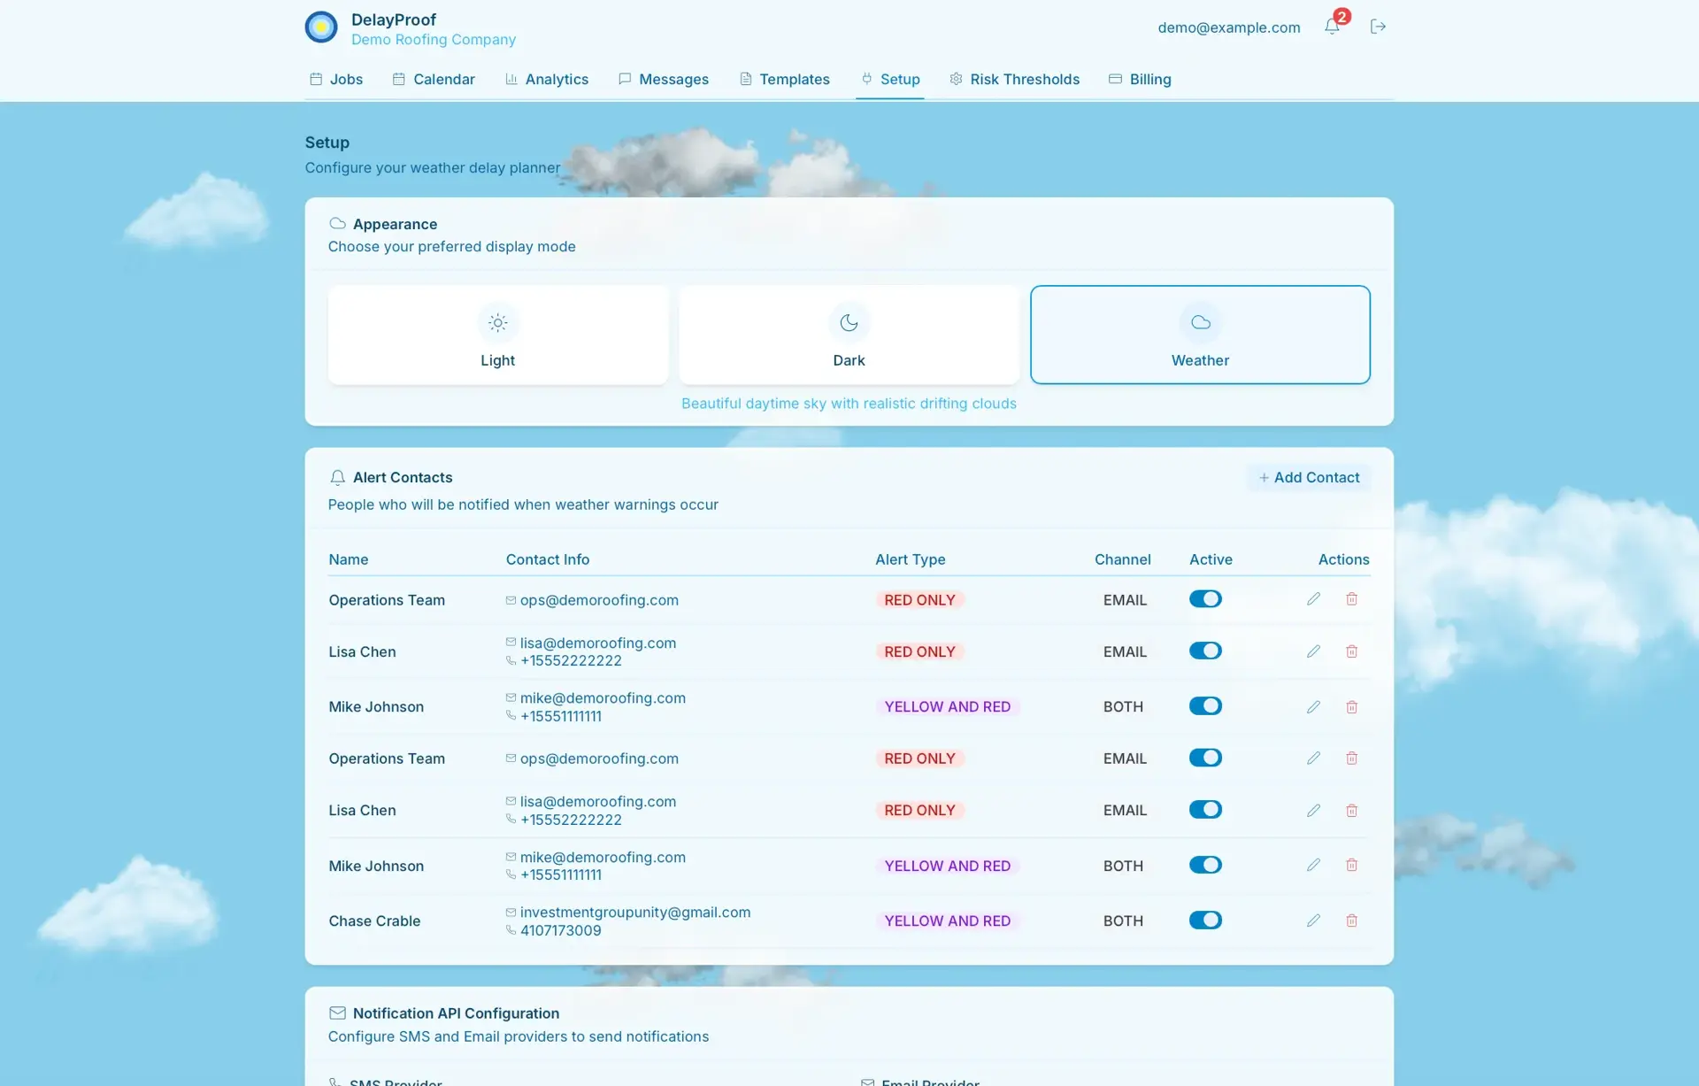Image resolution: width=1699 pixels, height=1086 pixels.
Task: Toggle active switch for Chase Crable
Action: tap(1205, 920)
